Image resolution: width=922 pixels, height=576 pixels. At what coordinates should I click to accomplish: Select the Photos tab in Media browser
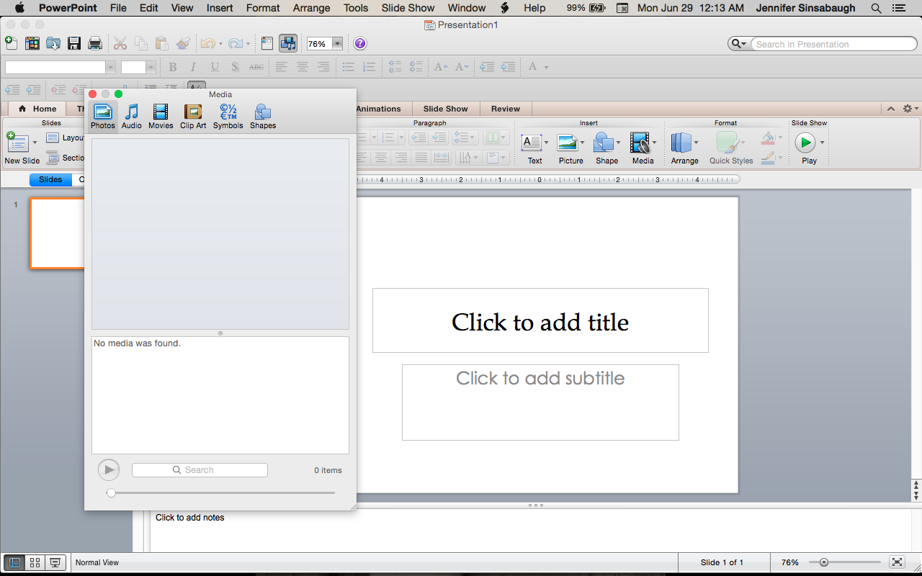(103, 117)
